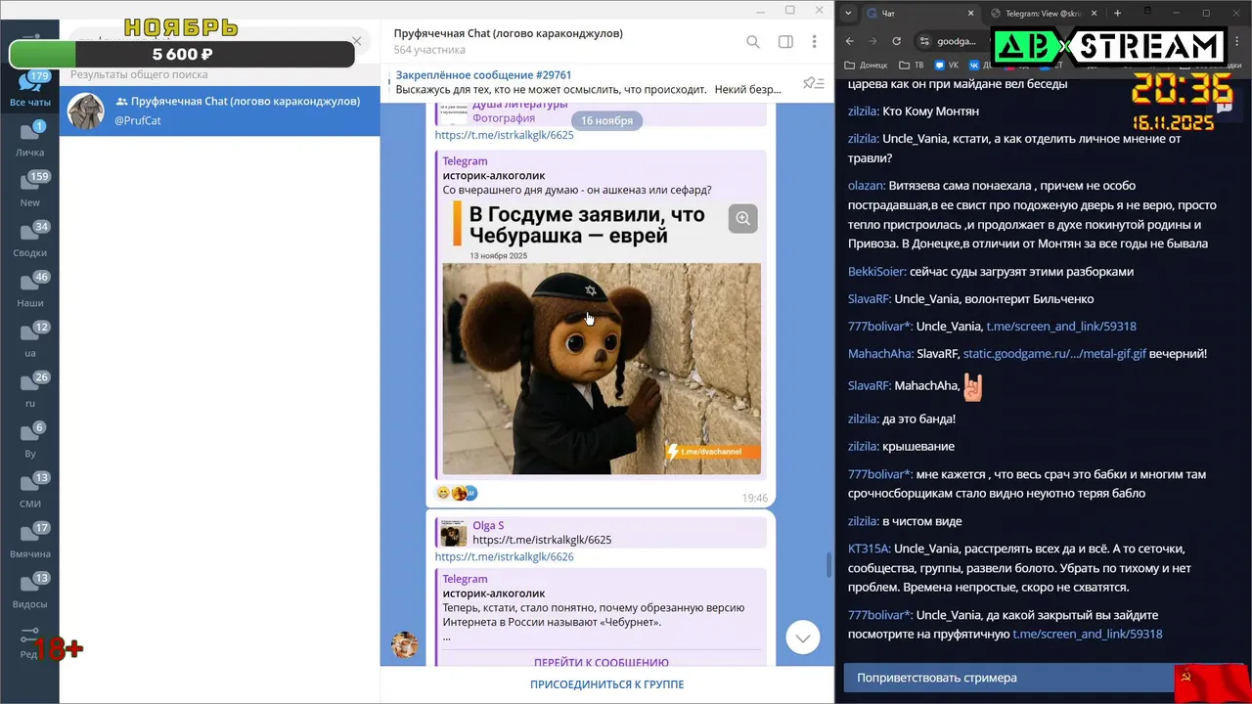
Task: Open link t.me/istrkalkglk/6626
Action: (x=504, y=556)
